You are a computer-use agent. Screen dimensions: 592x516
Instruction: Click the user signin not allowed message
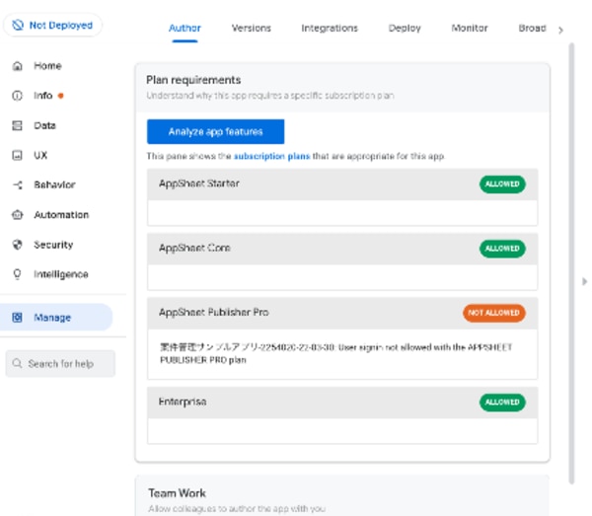click(336, 353)
